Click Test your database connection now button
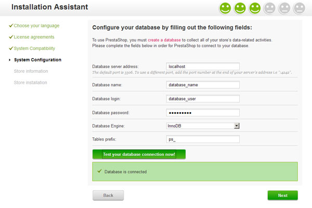312x208 pixels. [x=139, y=154]
